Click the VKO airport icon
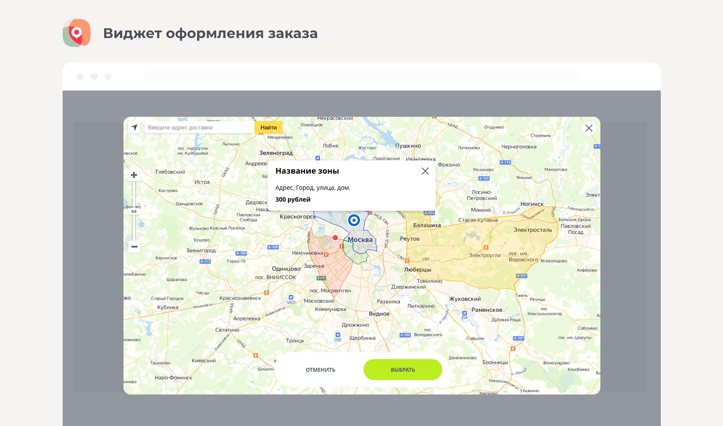The height and width of the screenshot is (426, 723). (x=291, y=298)
